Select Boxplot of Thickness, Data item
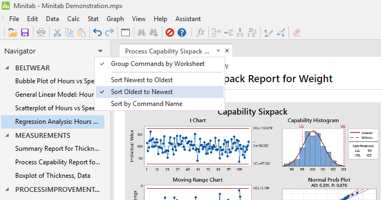 point(52,176)
